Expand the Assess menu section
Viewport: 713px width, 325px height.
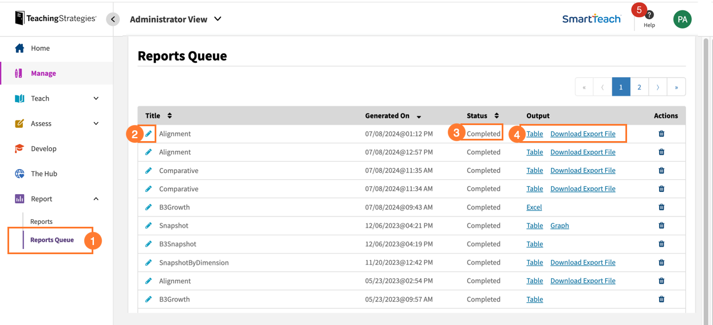click(96, 123)
